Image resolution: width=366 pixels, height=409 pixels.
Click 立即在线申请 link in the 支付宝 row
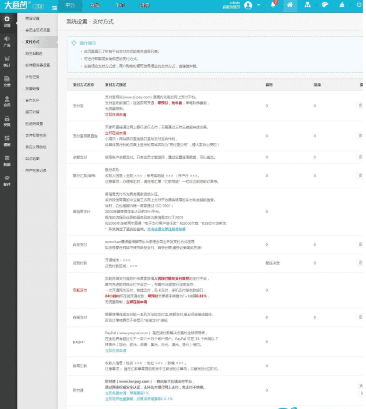click(115, 115)
